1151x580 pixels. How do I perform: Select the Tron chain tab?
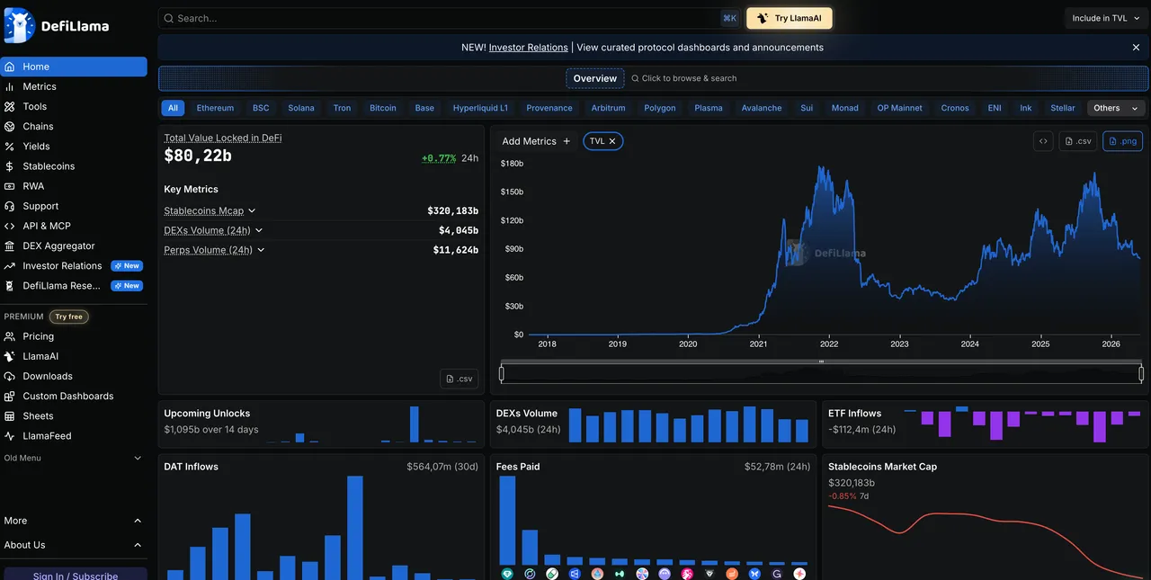(342, 108)
